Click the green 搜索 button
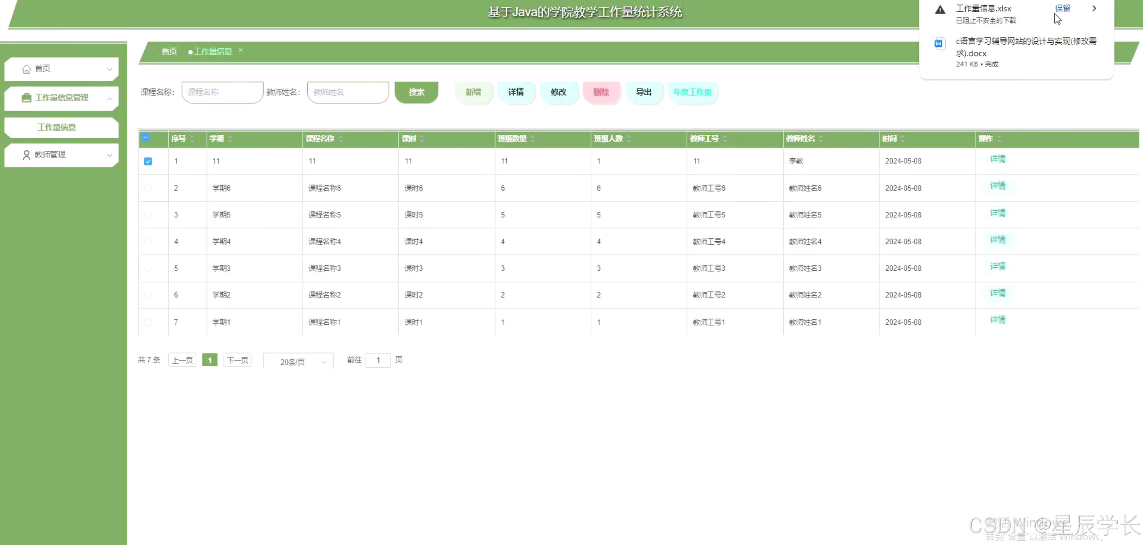 [416, 92]
